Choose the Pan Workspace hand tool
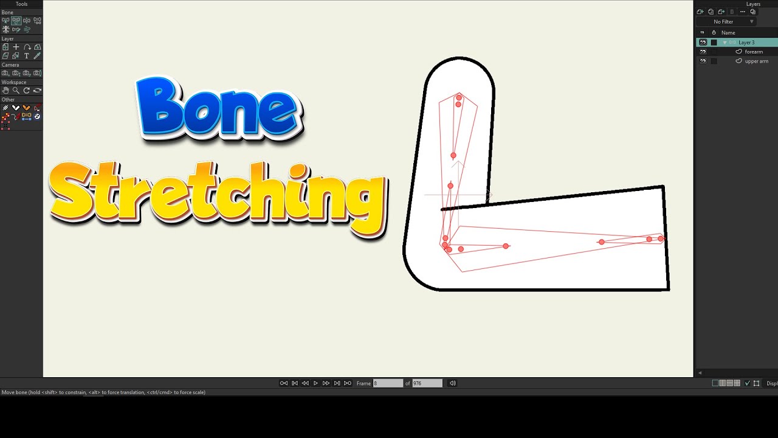Screen dimensions: 778x438 (x=5, y=90)
